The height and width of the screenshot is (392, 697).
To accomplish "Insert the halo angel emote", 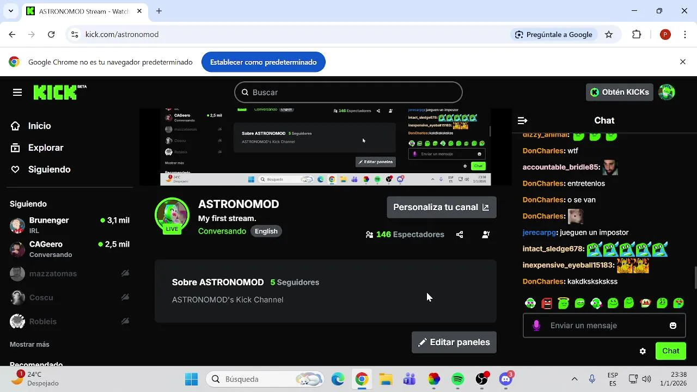I will 563,303.
